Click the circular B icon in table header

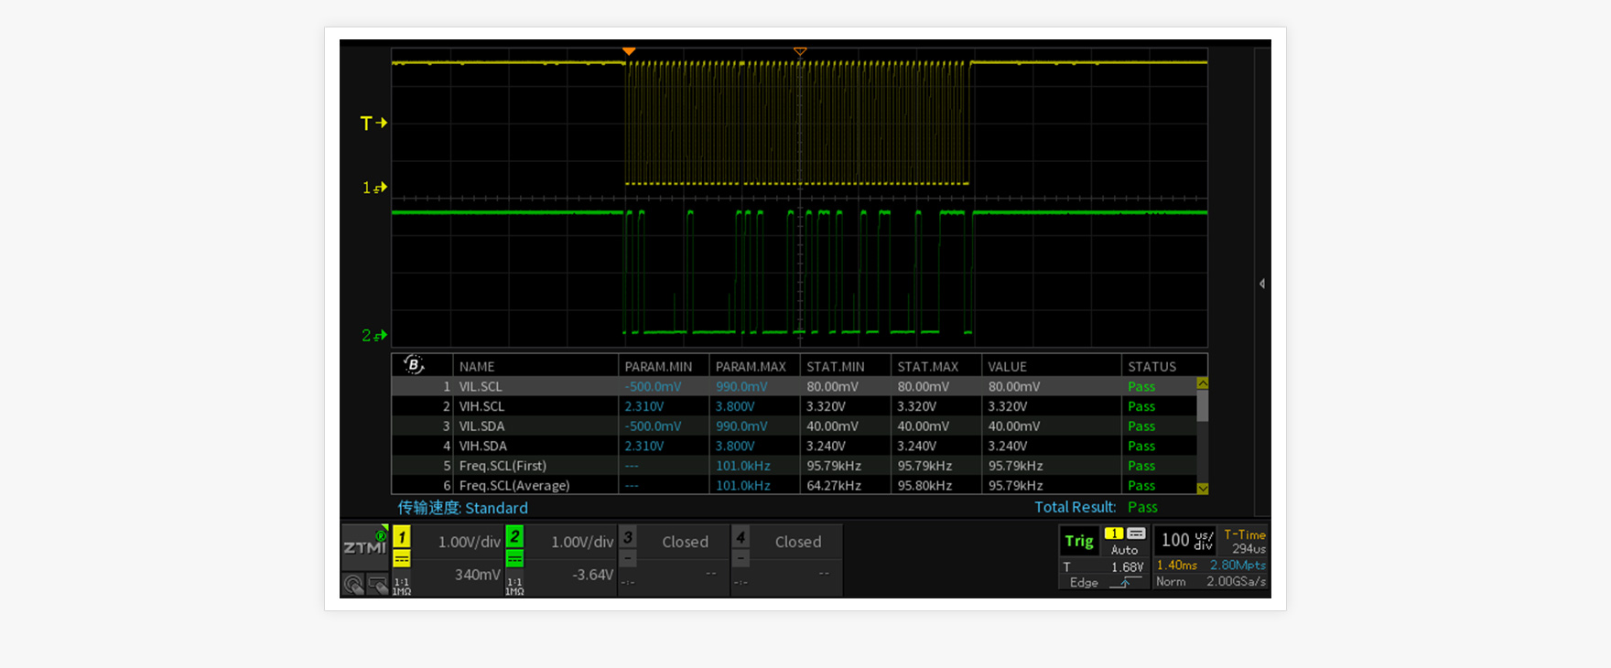[x=414, y=365]
